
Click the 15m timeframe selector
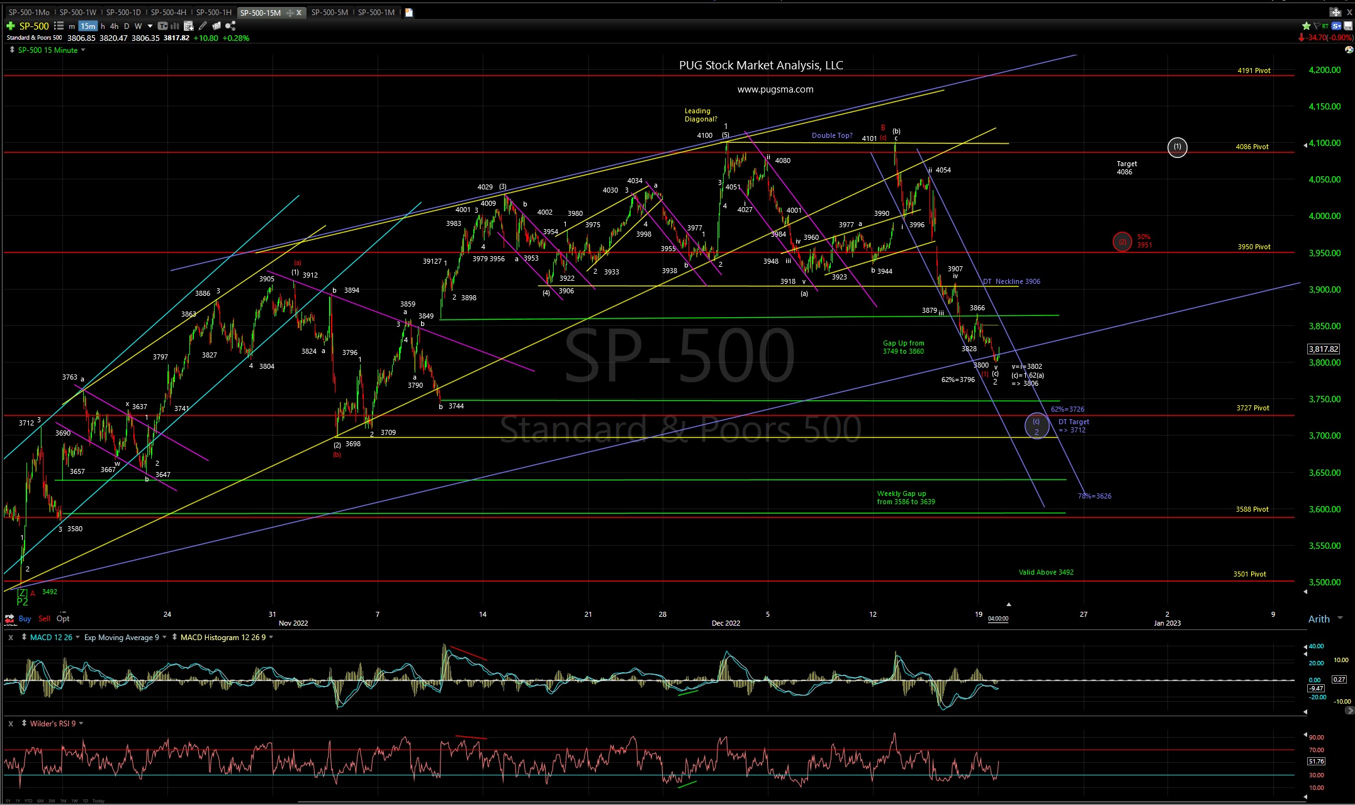tap(87, 26)
